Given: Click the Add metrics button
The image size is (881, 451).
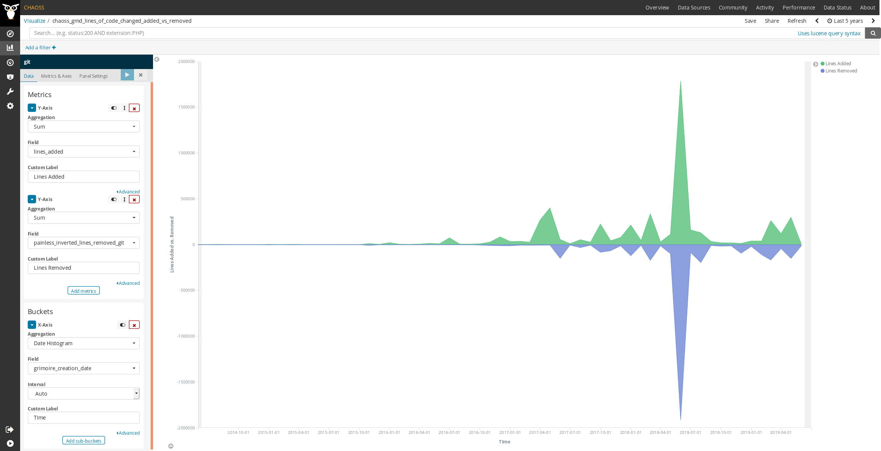Looking at the screenshot, I should click(84, 291).
